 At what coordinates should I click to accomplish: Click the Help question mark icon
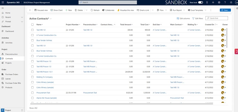(225, 2)
